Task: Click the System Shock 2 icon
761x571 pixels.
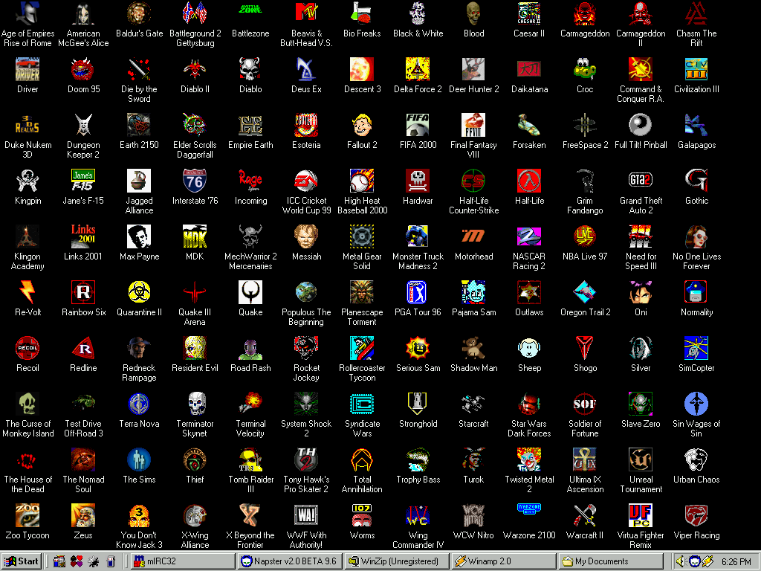Action: (306, 404)
